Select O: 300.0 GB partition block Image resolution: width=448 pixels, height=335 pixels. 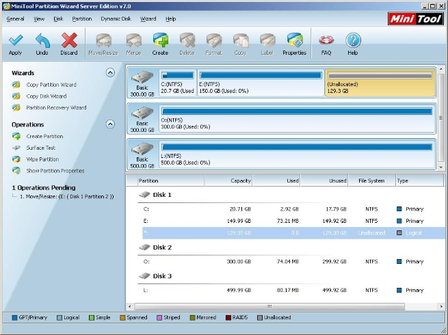(297, 118)
